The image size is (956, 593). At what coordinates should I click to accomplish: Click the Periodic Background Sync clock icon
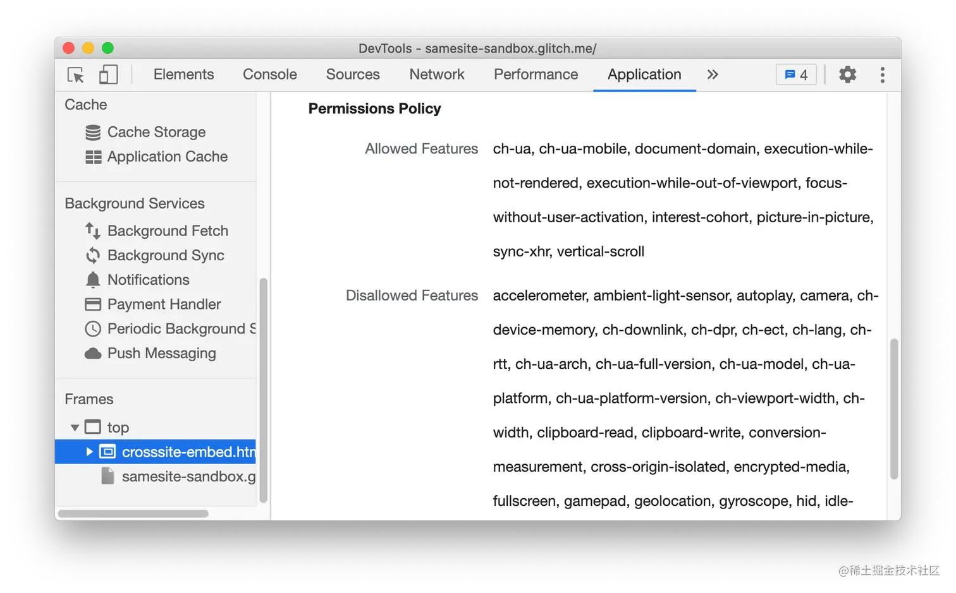click(93, 329)
